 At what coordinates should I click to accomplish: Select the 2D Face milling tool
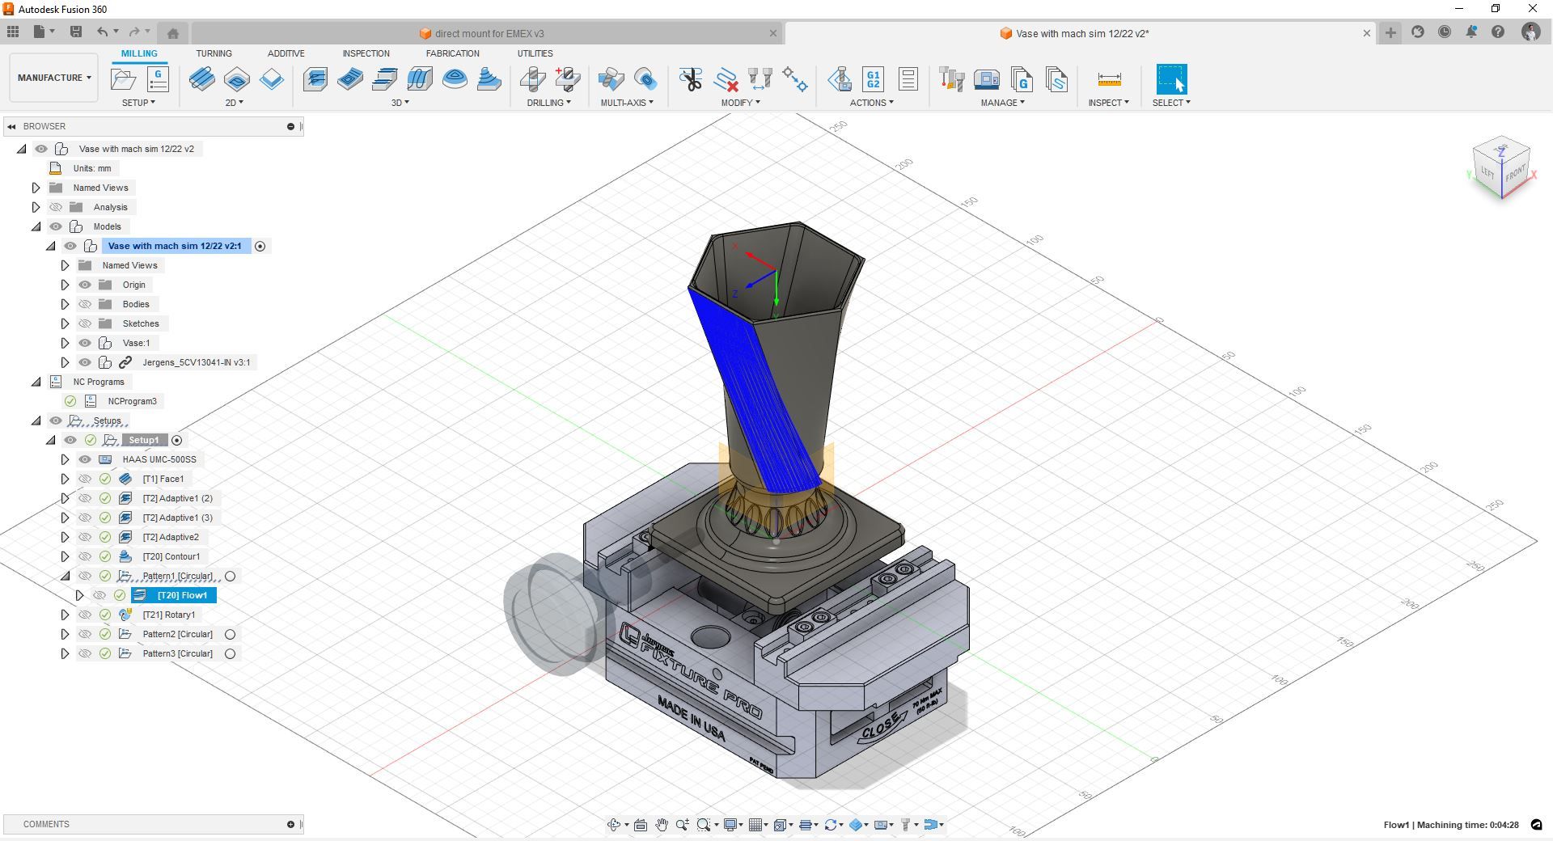pos(272,79)
